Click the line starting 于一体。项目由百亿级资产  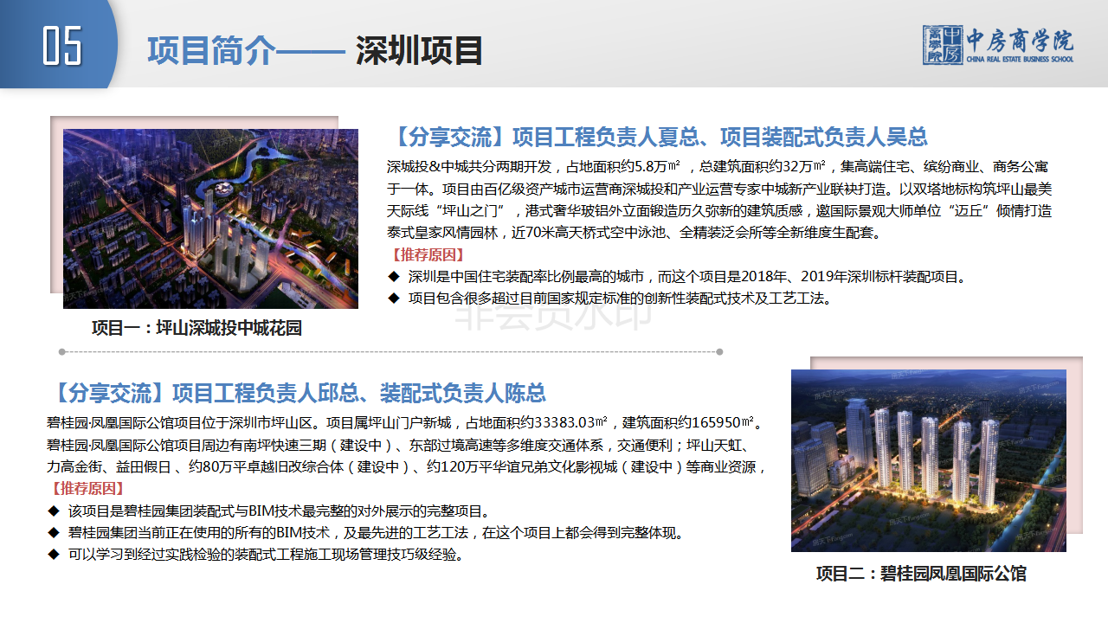pyautogui.click(x=719, y=189)
